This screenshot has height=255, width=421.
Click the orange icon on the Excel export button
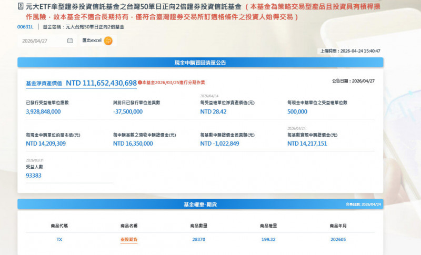108,40
